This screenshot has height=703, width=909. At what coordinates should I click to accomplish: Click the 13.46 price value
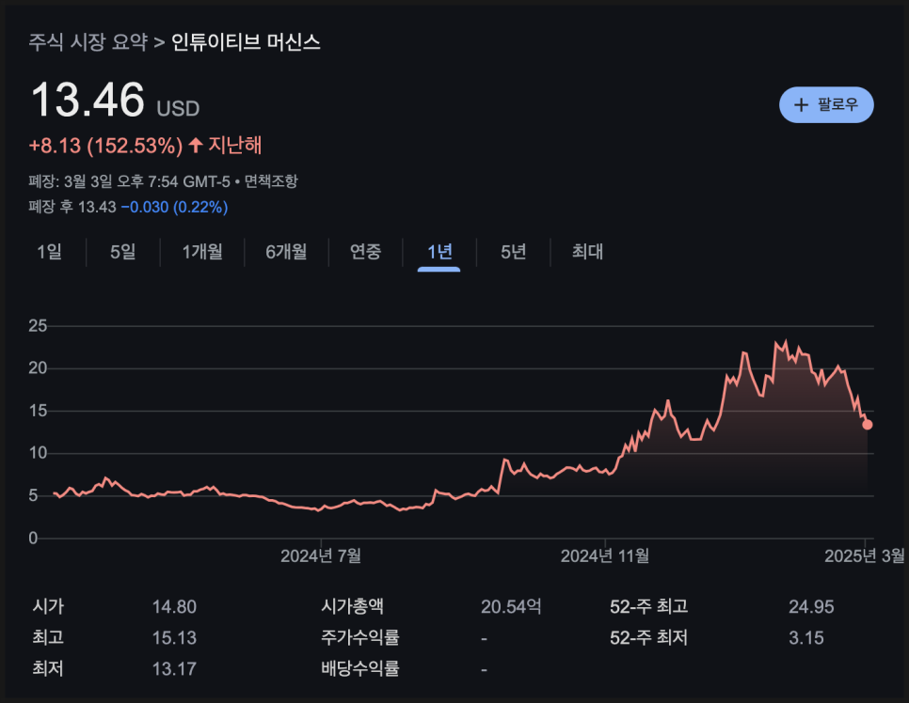[x=88, y=100]
